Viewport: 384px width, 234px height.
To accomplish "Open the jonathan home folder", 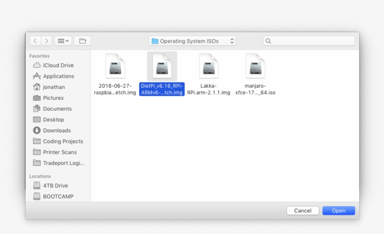I will tap(54, 87).
